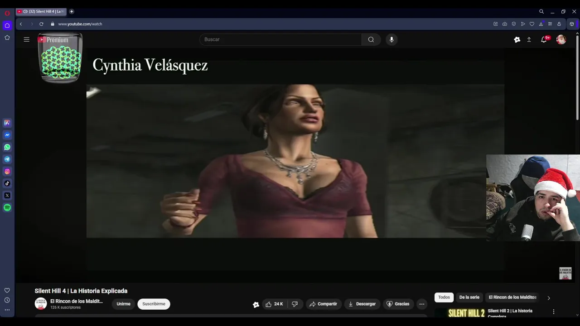This screenshot has height=326, width=580.
Task: Click Unirme membership button
Action: (123, 304)
